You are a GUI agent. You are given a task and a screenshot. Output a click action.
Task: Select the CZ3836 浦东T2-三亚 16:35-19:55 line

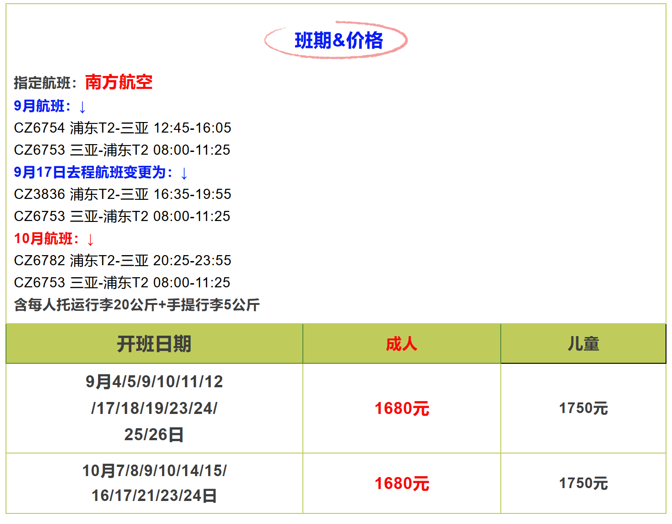pyautogui.click(x=122, y=194)
